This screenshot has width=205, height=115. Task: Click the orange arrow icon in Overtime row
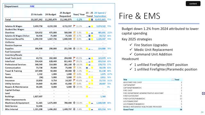74,33
